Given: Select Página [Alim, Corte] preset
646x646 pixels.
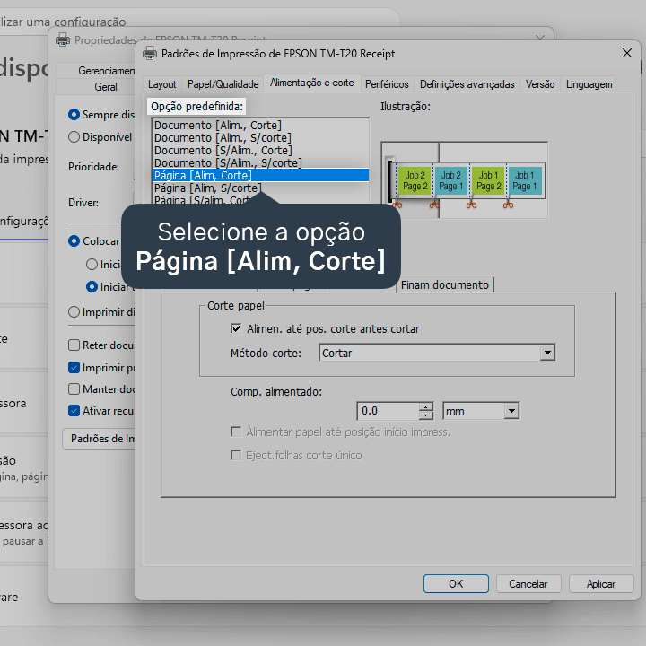Looking at the screenshot, I should [x=260, y=175].
